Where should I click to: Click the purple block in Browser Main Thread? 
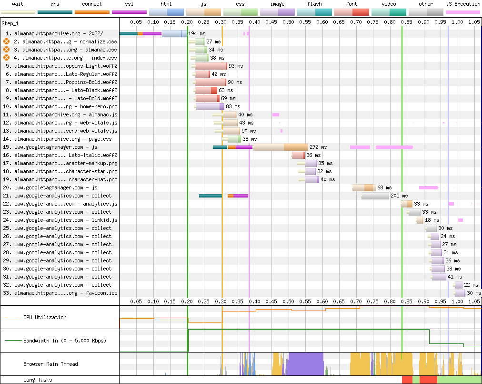306,364
